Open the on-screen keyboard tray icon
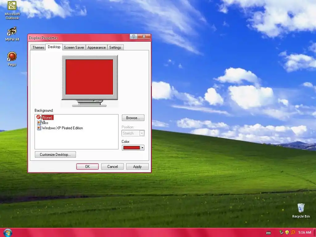This screenshot has width=316, height=237. click(268, 233)
